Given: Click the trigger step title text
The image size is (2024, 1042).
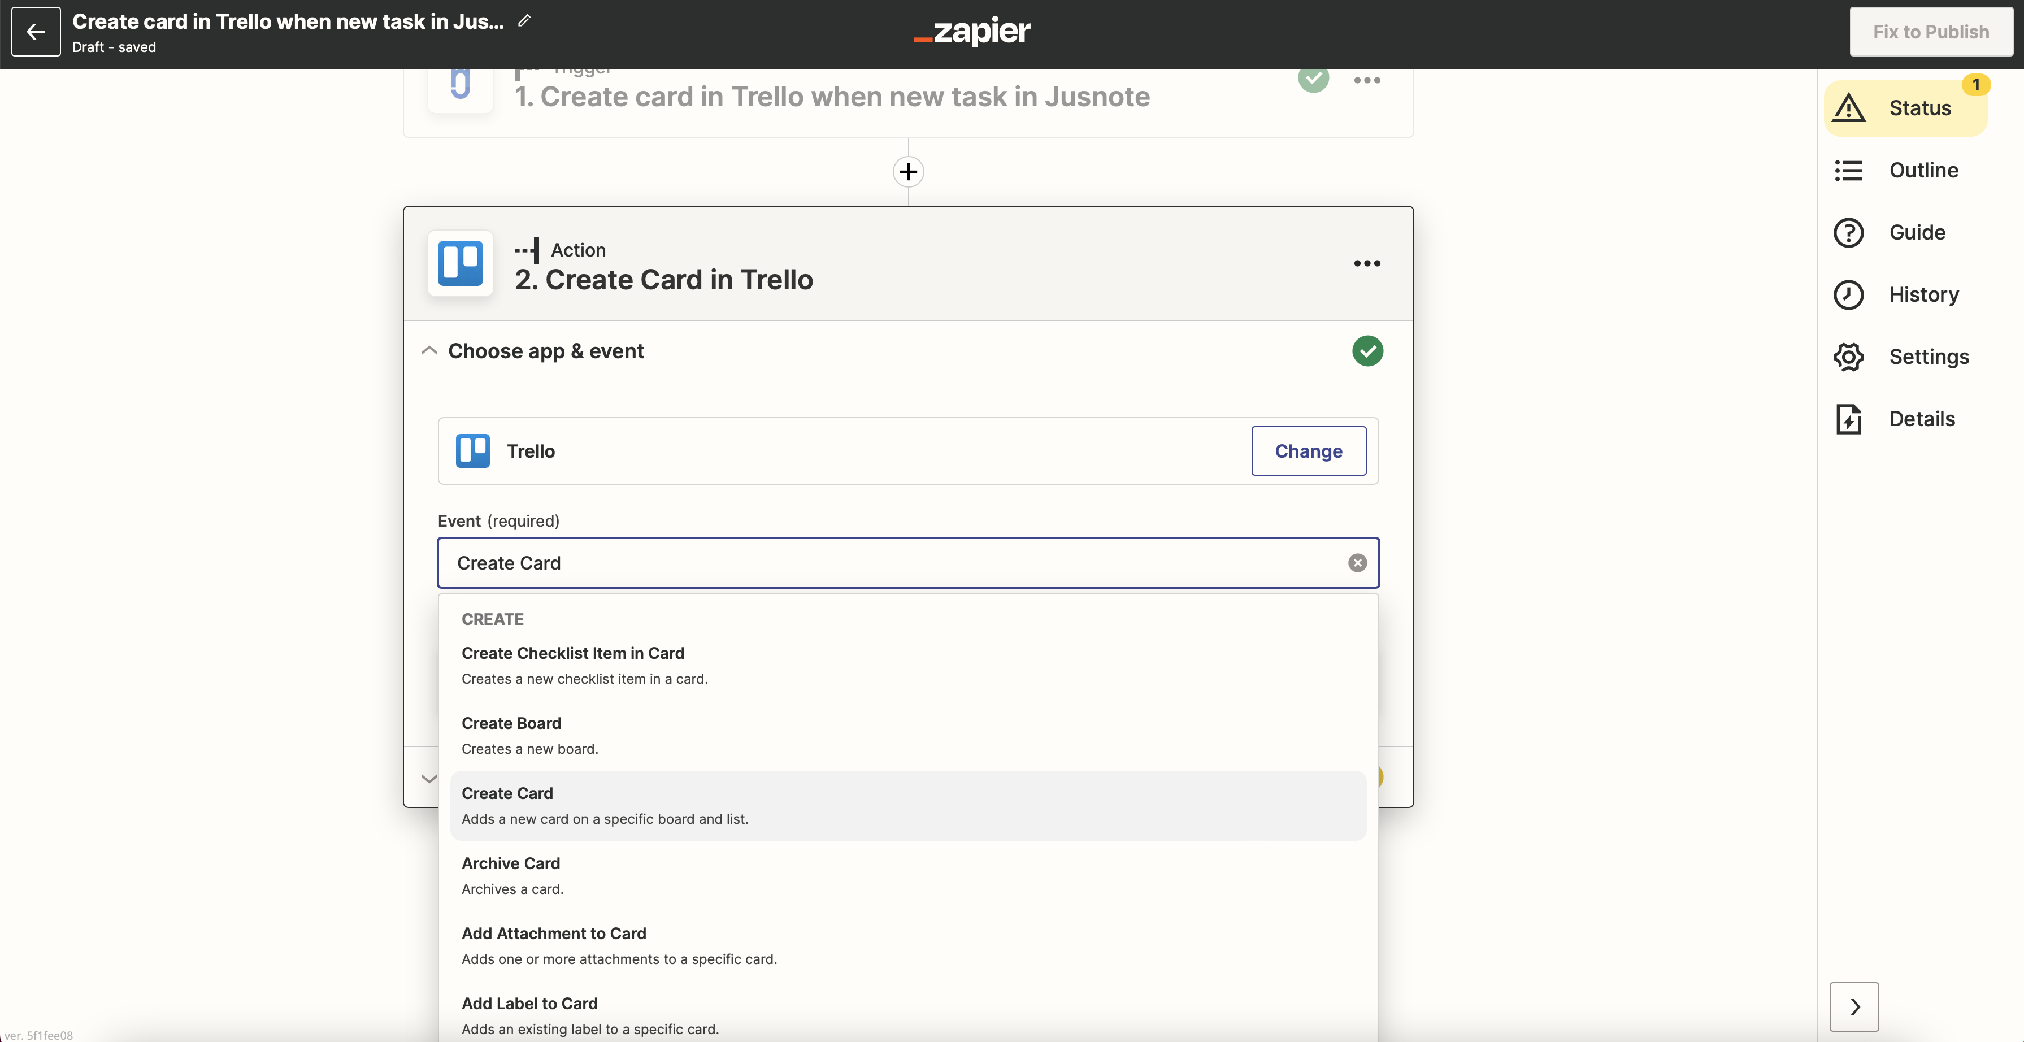Looking at the screenshot, I should click(832, 97).
